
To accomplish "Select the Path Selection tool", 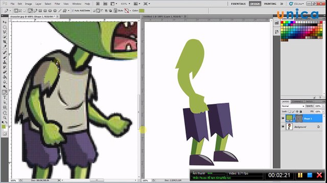I will point(5,103).
